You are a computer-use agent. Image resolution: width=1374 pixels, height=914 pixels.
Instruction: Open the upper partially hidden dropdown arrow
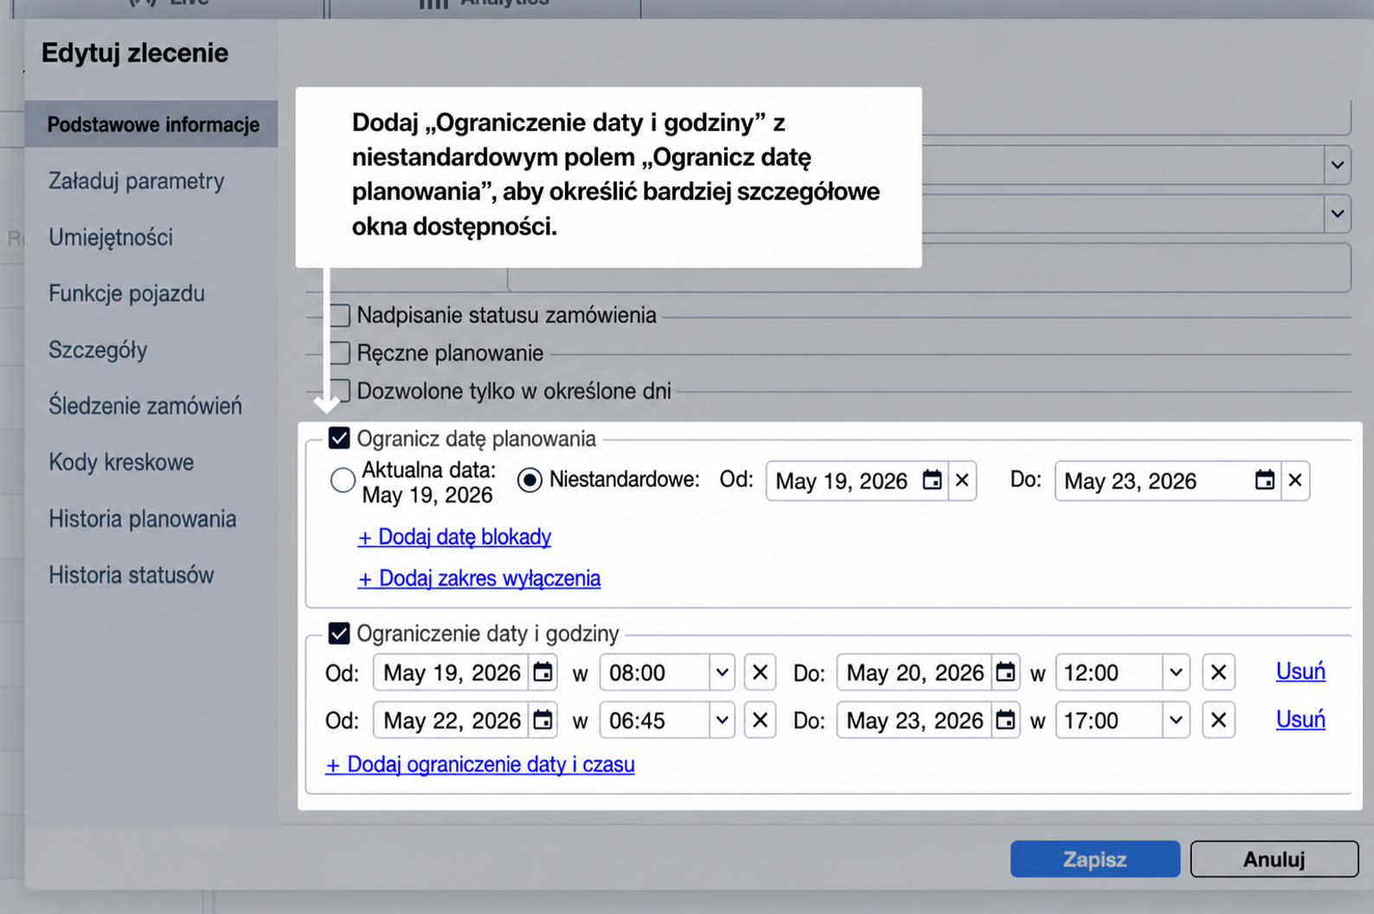[1338, 164]
